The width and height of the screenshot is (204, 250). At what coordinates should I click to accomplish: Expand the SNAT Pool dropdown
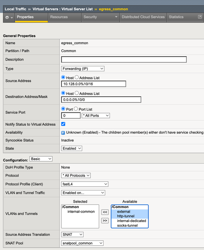[x=82, y=243]
